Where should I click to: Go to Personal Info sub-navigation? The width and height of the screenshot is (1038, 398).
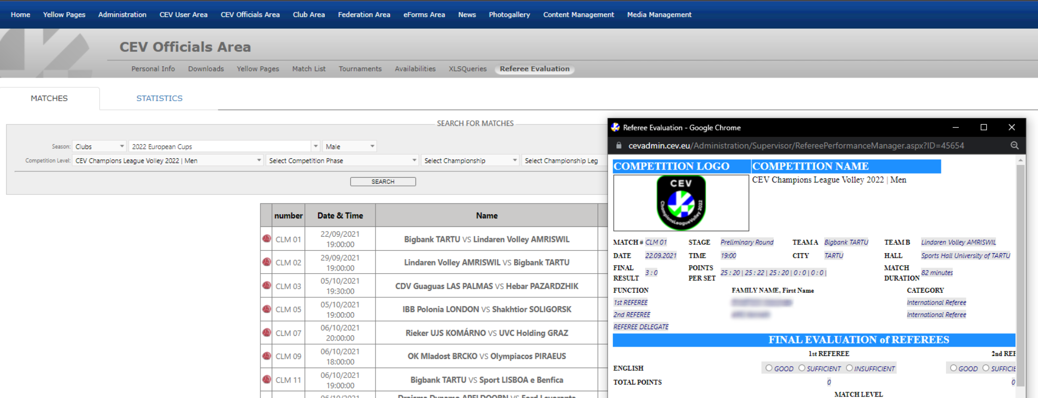(x=153, y=69)
